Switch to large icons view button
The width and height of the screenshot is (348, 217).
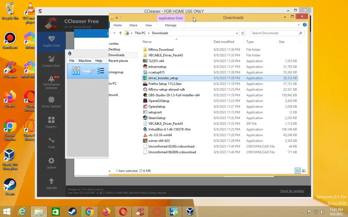tap(304, 171)
